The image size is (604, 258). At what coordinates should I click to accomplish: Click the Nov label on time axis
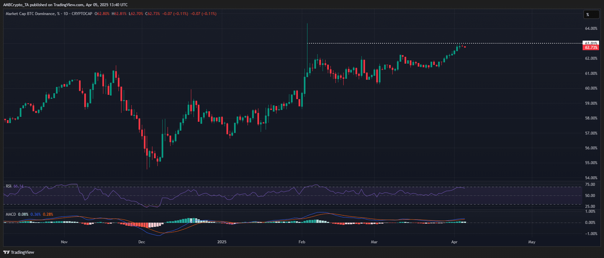(x=64, y=242)
